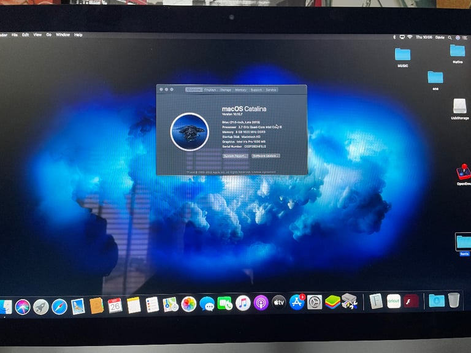Screen dimensions: 471x353
Task: Launch BlueStacks layered icon in Dock
Action: pos(332,302)
